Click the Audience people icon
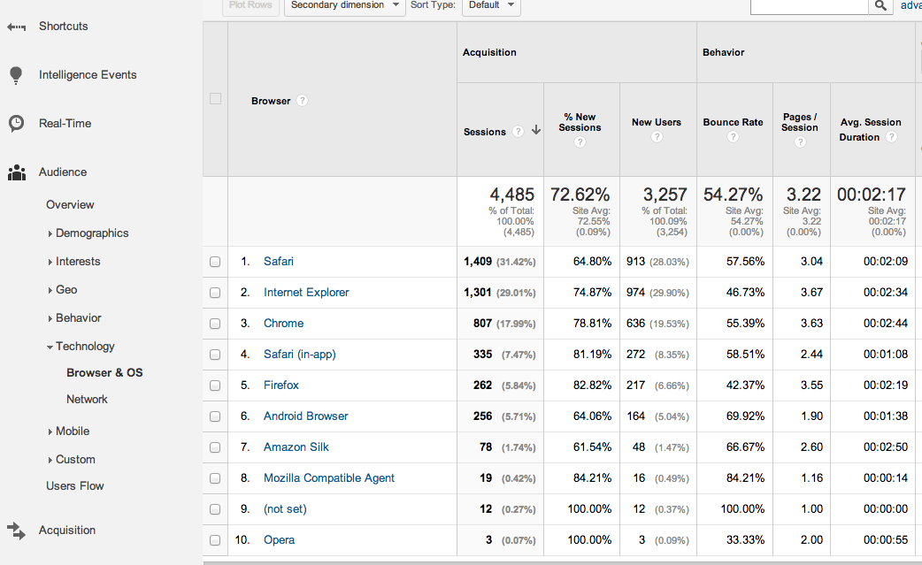The width and height of the screenshot is (922, 565). click(16, 172)
